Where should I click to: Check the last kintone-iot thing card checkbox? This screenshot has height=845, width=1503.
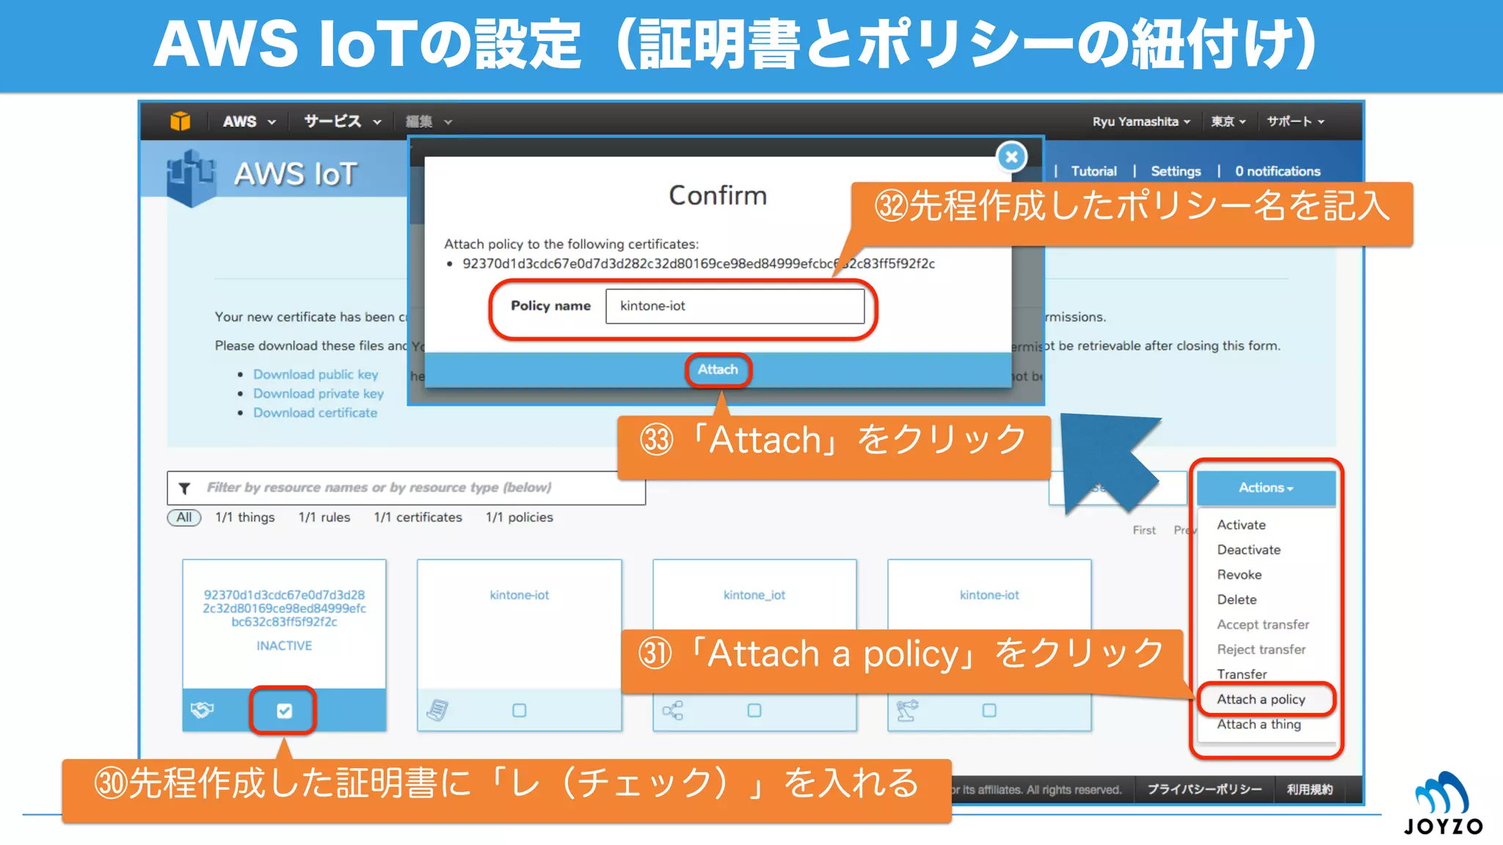tap(989, 710)
